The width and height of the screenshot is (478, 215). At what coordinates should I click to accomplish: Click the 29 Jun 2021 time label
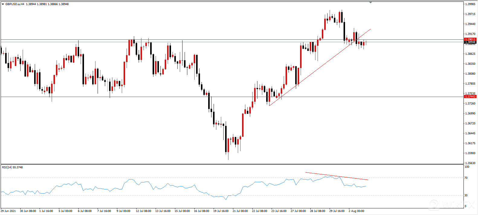[8, 211]
